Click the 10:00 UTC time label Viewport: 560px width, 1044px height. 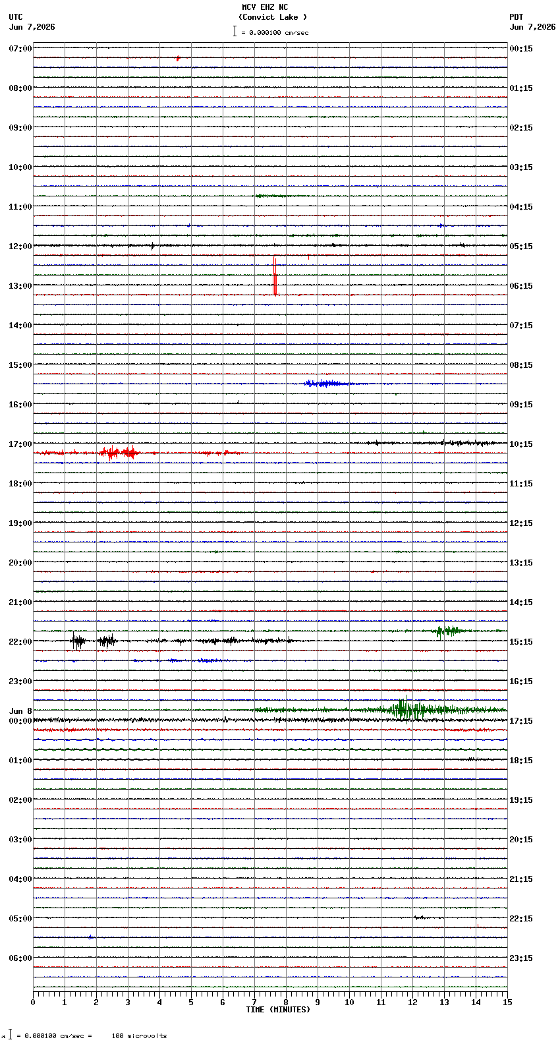coord(20,167)
